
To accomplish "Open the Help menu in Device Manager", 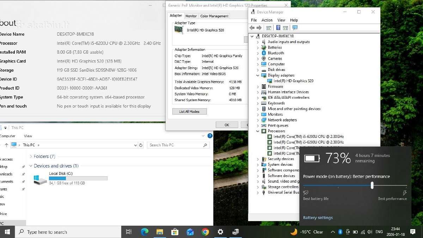I will 294,20.
